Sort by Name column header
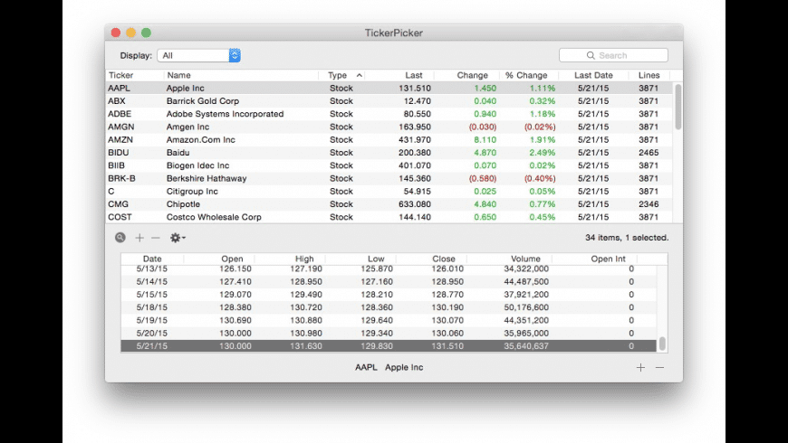Screen dimensions: 788x443 (179, 75)
